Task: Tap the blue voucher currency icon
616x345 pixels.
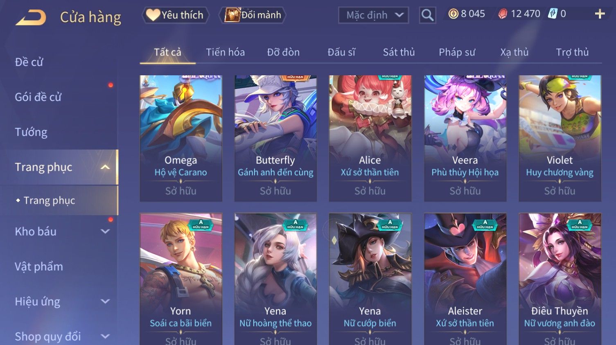Action: coord(553,14)
